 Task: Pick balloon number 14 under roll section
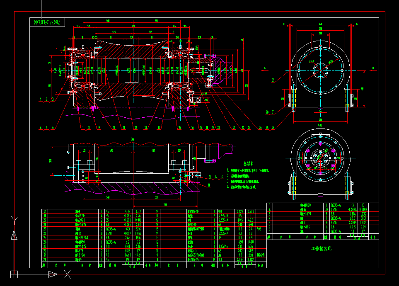point(159,128)
